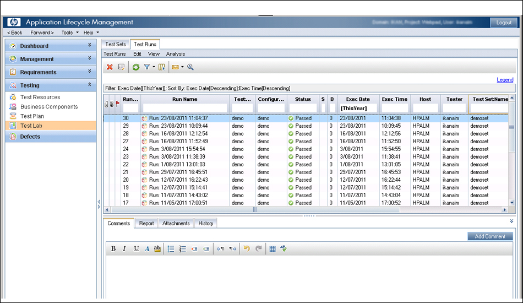523x303 pixels.
Task: Click the Send by E-mail envelope icon
Action: click(175, 67)
